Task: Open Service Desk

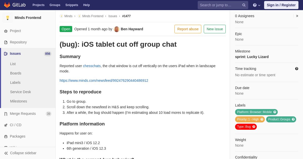Action: (20, 92)
